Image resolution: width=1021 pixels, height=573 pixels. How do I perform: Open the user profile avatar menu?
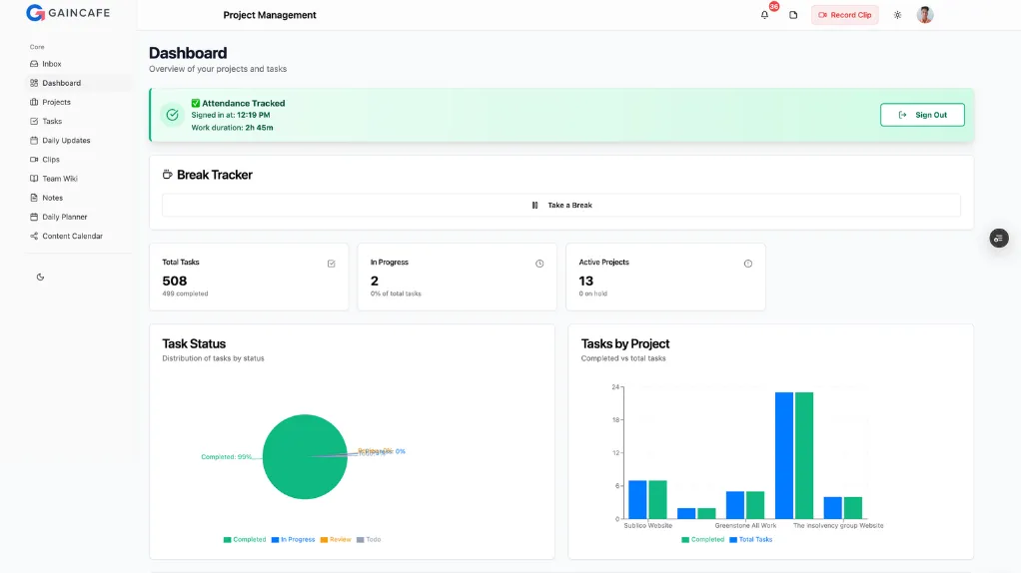point(925,15)
